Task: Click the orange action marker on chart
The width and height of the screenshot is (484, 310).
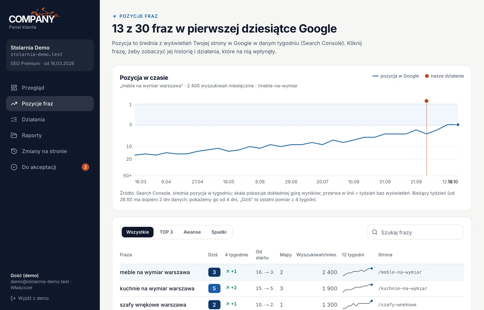Action: pos(427,101)
